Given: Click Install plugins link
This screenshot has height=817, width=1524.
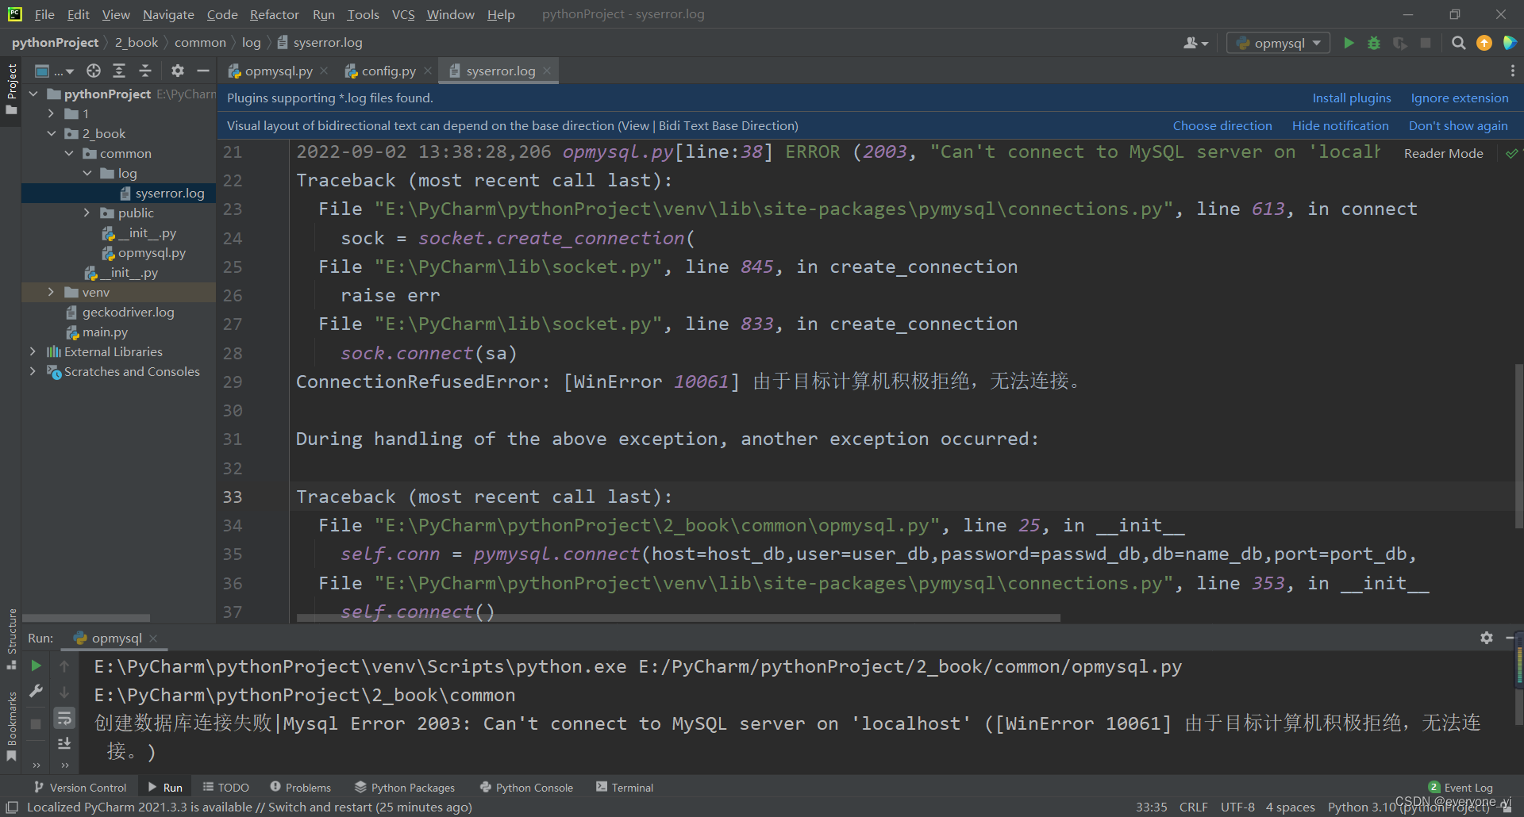Looking at the screenshot, I should pyautogui.click(x=1351, y=98).
